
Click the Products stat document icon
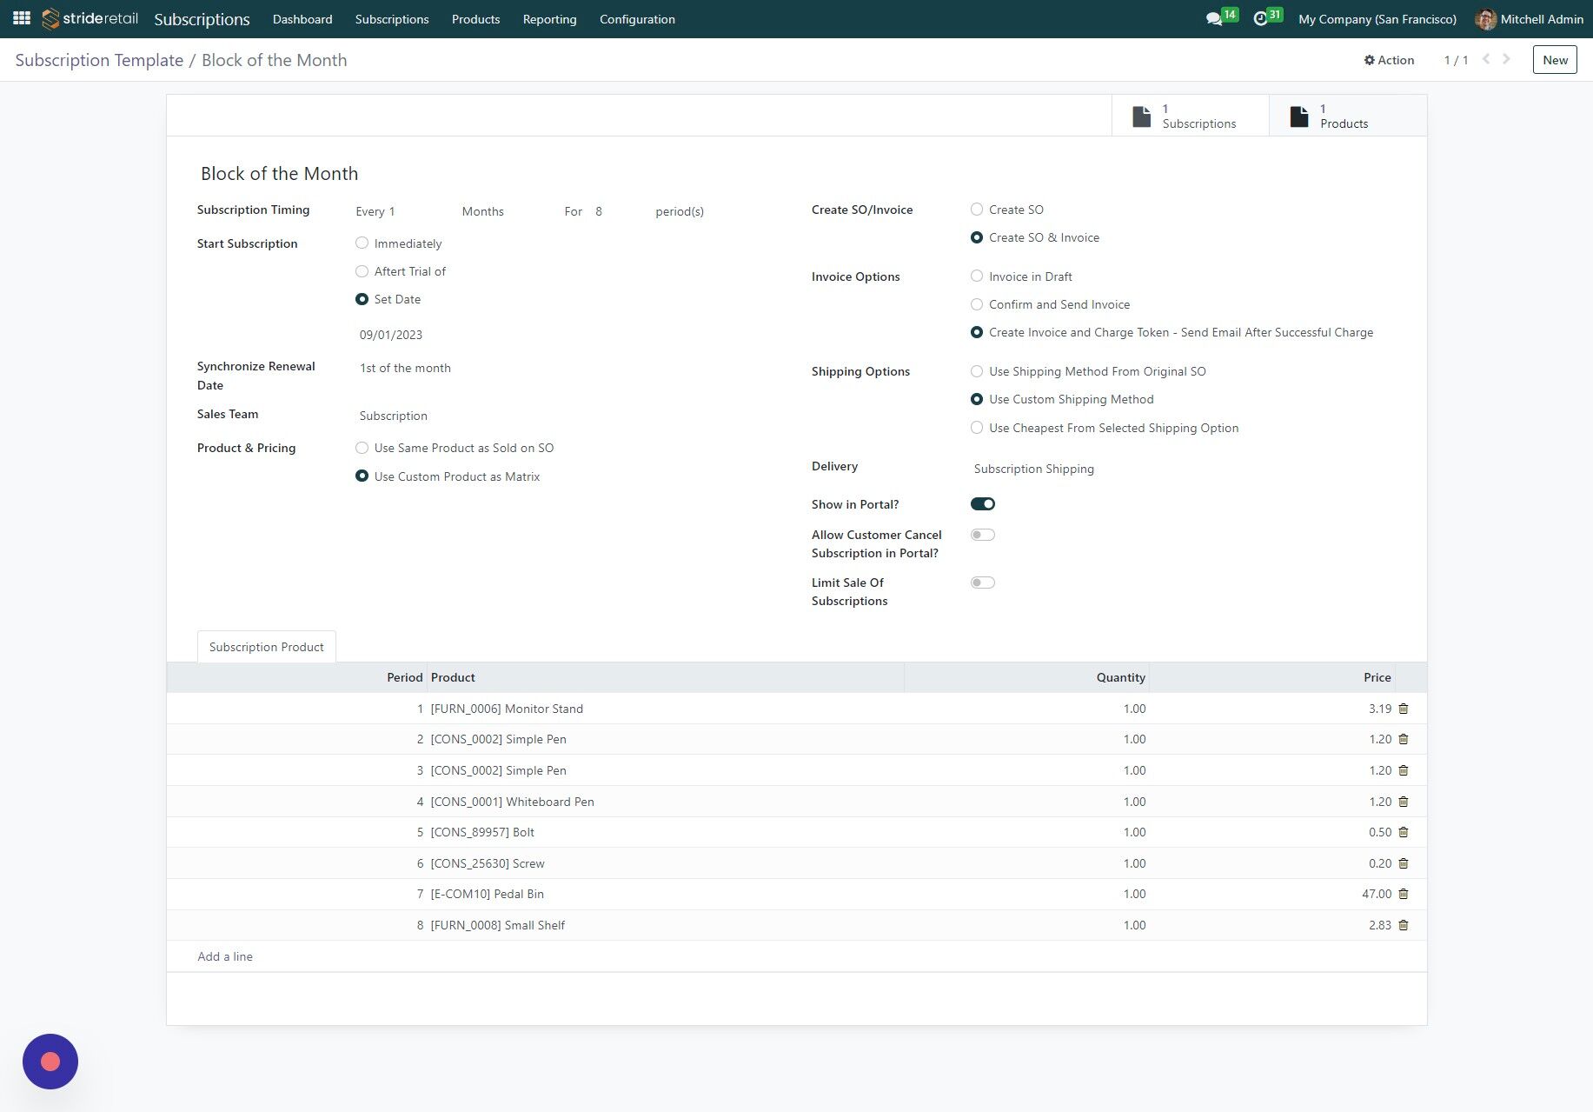pyautogui.click(x=1299, y=117)
